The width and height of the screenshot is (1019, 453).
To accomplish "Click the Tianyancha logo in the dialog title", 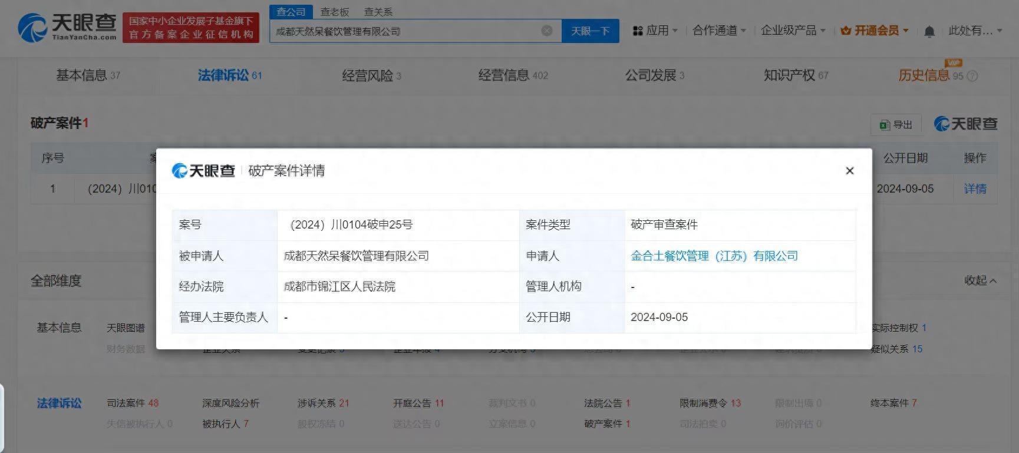I will point(203,171).
